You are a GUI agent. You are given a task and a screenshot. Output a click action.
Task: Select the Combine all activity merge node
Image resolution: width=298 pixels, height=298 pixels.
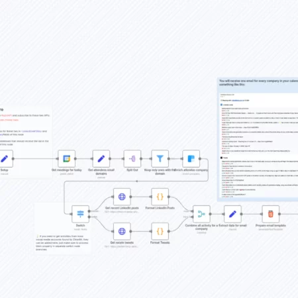[x=201, y=214]
